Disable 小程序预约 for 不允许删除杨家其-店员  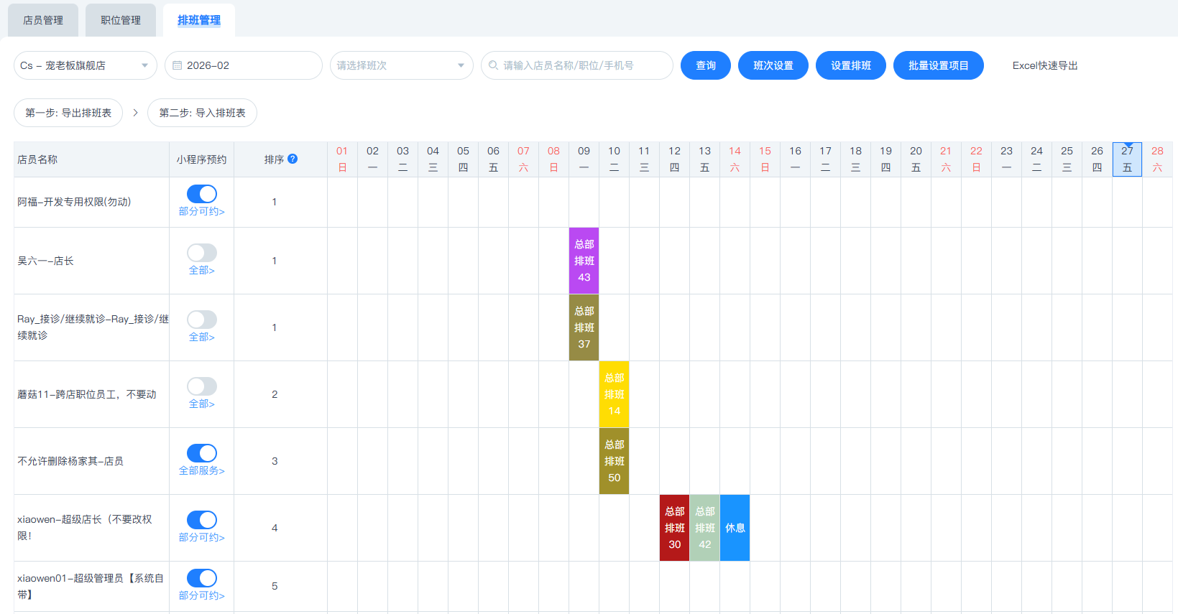[202, 453]
